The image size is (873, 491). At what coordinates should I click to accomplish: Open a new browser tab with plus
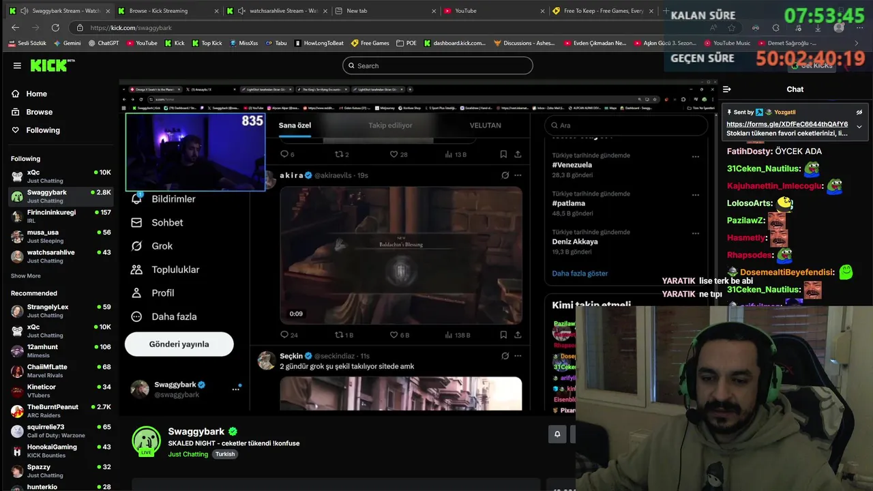(666, 11)
